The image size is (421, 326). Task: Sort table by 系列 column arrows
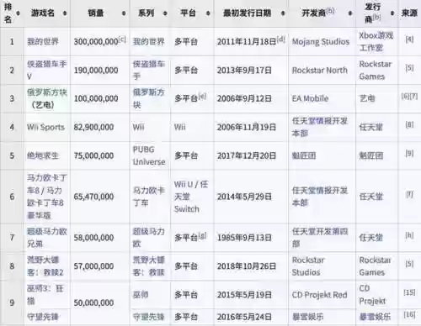[x=165, y=13]
